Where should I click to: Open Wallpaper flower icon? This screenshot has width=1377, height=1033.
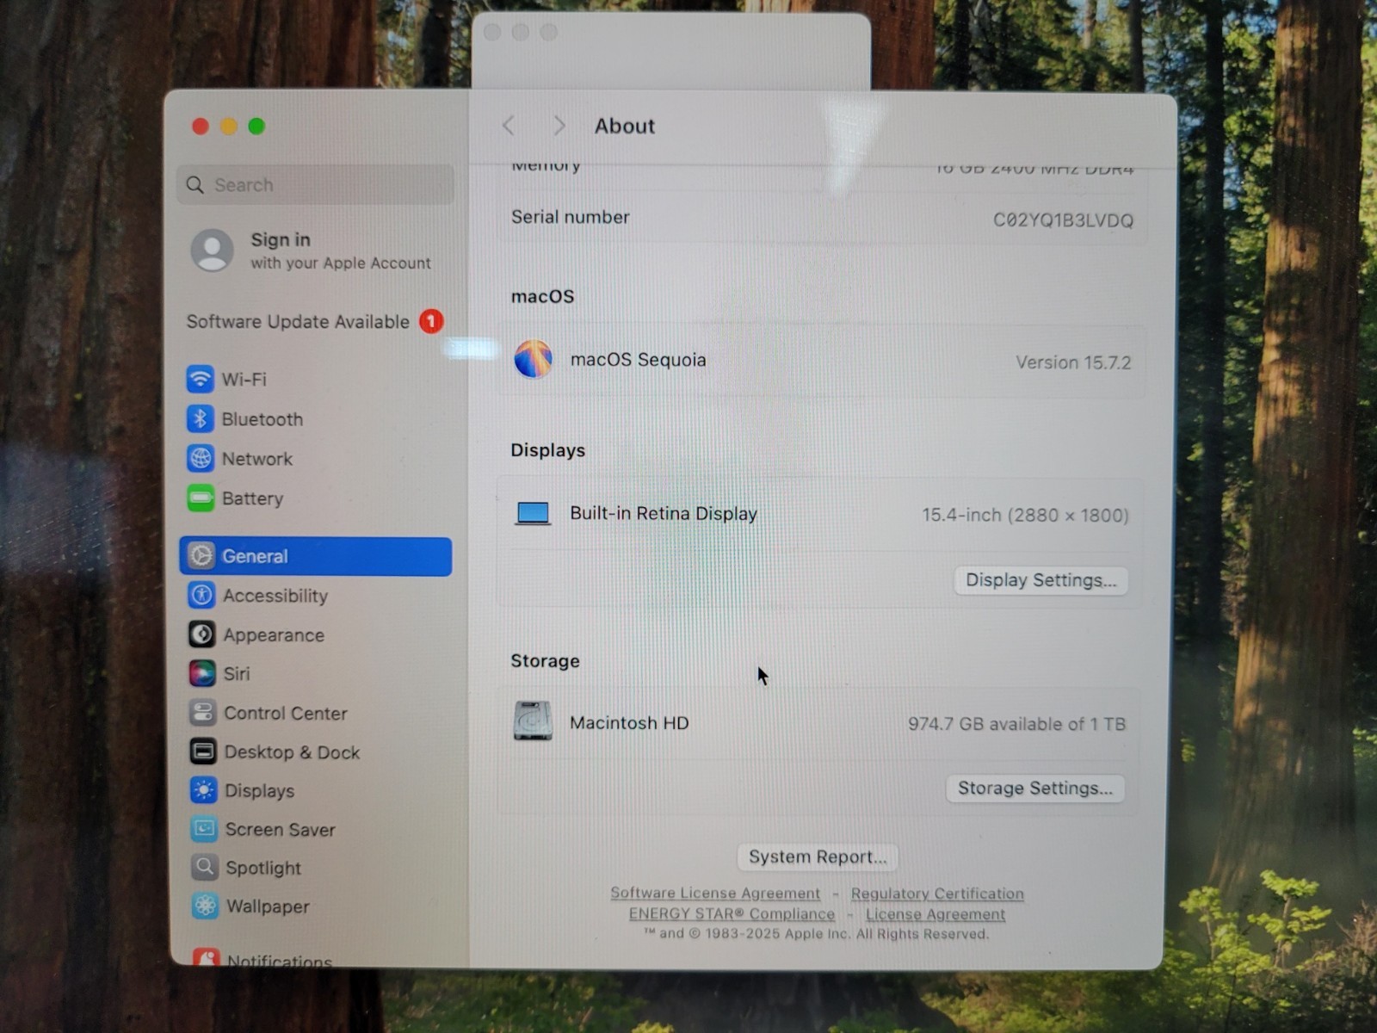tap(205, 906)
